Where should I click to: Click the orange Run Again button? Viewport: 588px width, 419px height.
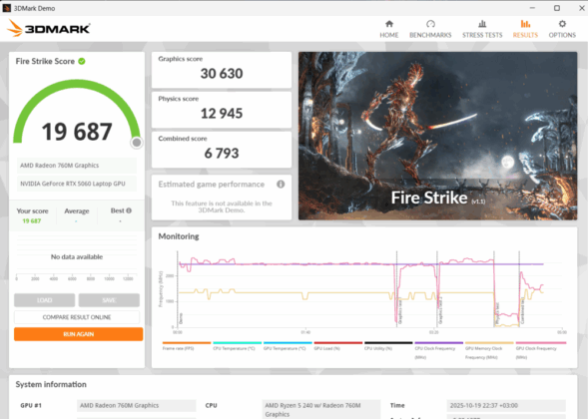click(79, 334)
